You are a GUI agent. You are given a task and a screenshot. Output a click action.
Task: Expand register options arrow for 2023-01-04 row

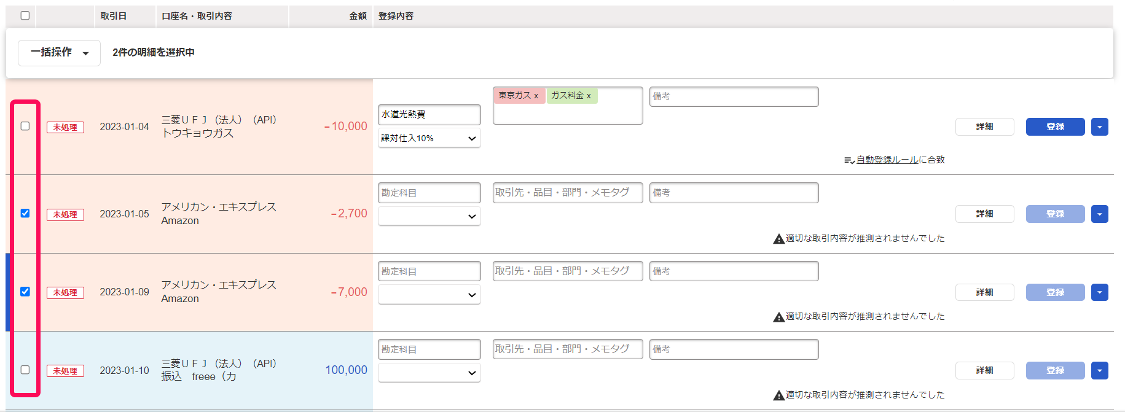pos(1100,127)
